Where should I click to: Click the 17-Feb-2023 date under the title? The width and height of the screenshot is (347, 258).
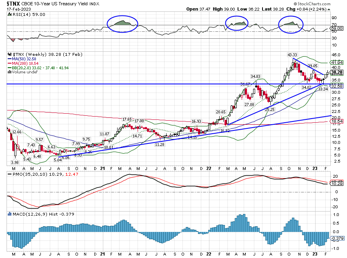(x=19, y=9)
